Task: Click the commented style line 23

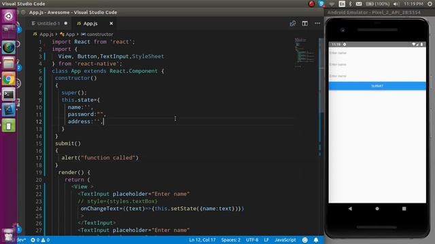Action: (118, 201)
